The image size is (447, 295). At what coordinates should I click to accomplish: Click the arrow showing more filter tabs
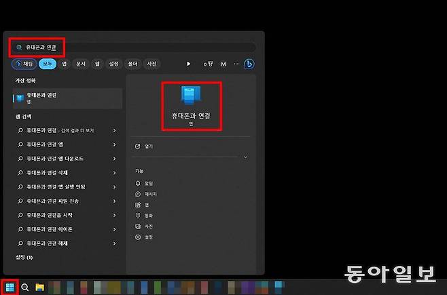point(188,64)
